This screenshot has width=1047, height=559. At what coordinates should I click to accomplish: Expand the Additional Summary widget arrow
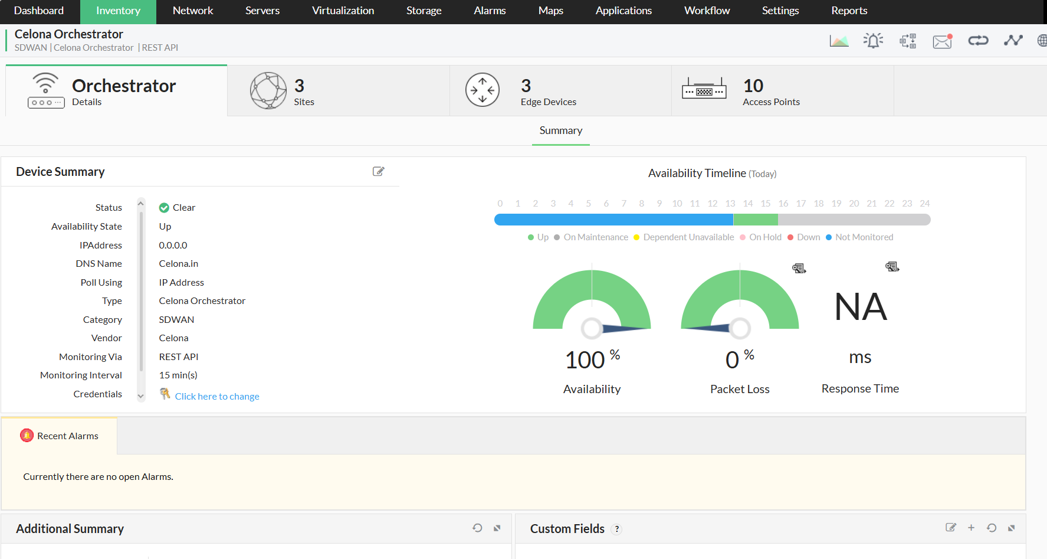497,528
